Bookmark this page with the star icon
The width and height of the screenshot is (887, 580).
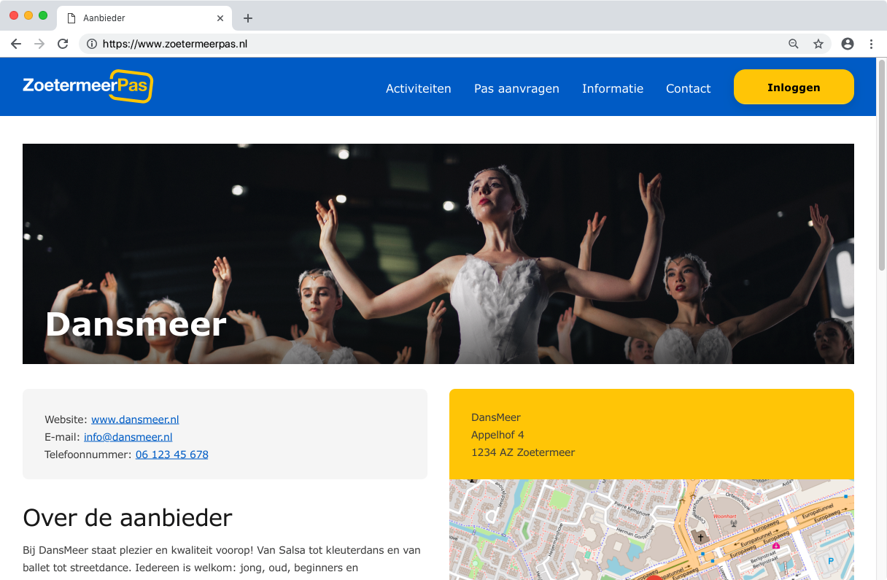click(x=818, y=44)
